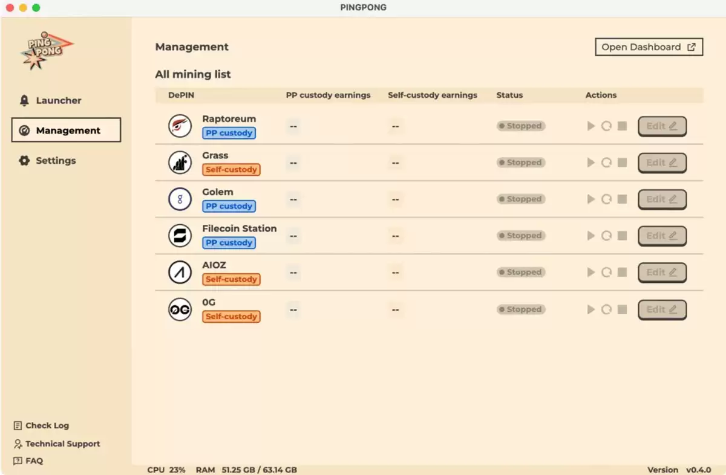Restart the Grass miner
726x475 pixels.
(606, 163)
